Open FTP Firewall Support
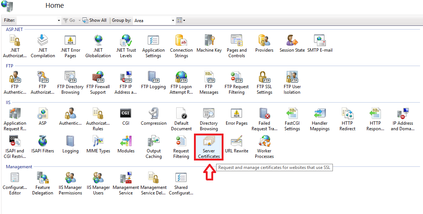The image size is (423, 214). (98, 81)
